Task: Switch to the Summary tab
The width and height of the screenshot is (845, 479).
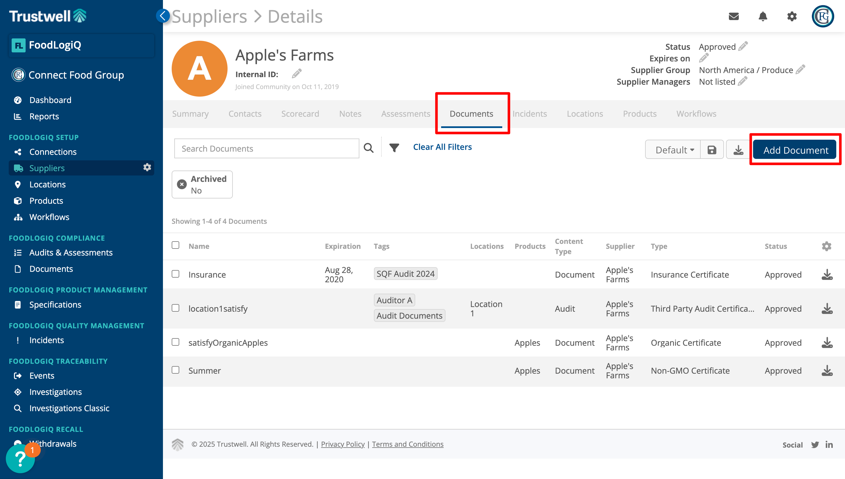Action: (190, 114)
